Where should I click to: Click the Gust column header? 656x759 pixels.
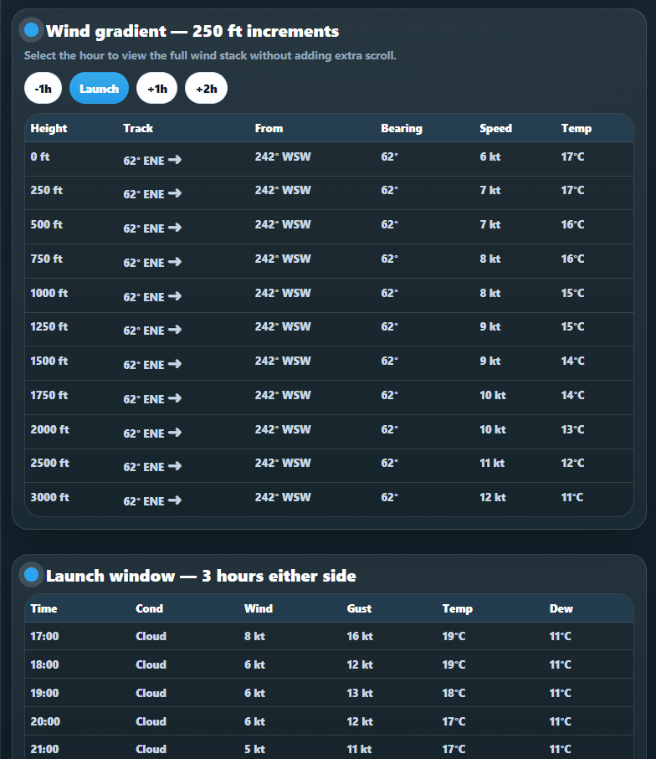(x=359, y=608)
